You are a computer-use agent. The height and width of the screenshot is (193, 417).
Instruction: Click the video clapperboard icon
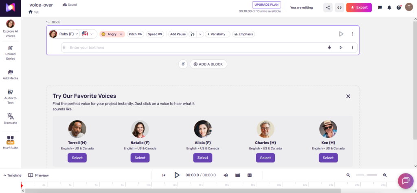pyautogui.click(x=238, y=175)
